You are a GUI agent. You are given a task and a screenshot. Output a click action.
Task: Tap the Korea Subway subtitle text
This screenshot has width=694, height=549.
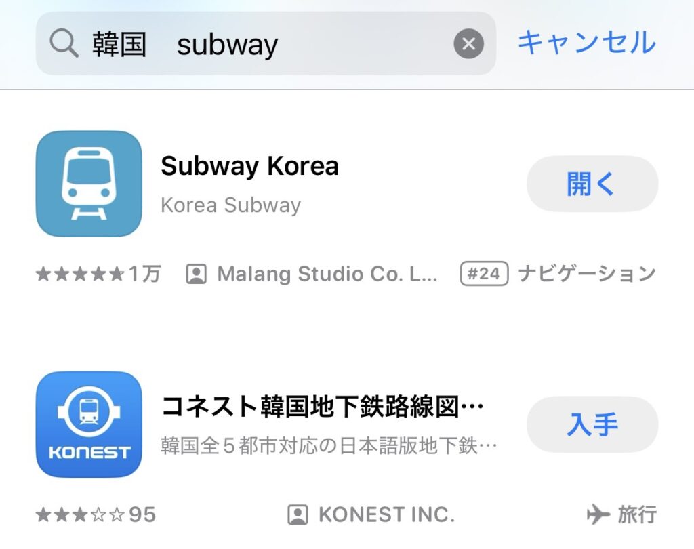click(230, 205)
